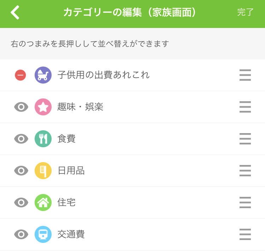Screen dimensions: 265x251
Task: Tap reorder handle for 交通費 row
Action: 245,234
